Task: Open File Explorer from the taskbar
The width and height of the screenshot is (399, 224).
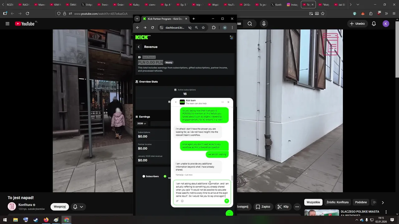Action: (15, 220)
